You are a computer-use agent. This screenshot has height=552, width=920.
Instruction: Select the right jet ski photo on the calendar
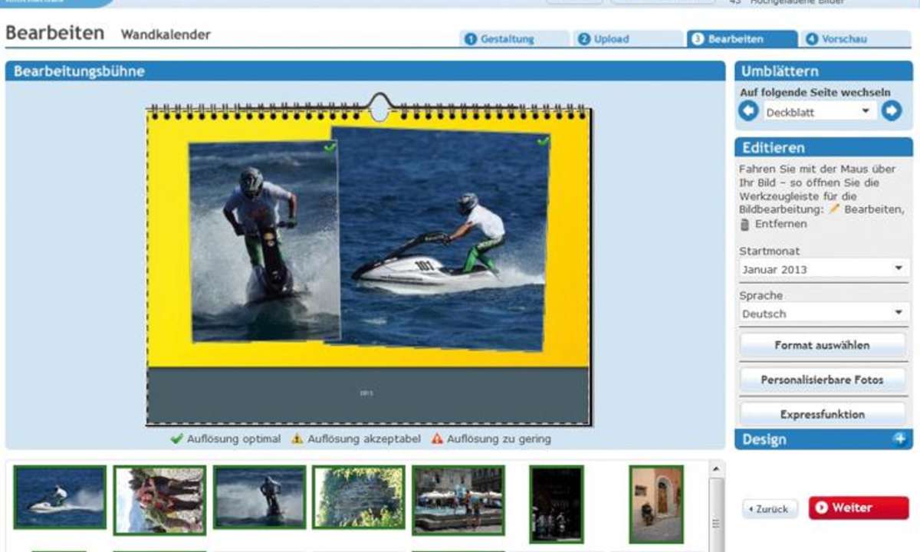(x=442, y=239)
